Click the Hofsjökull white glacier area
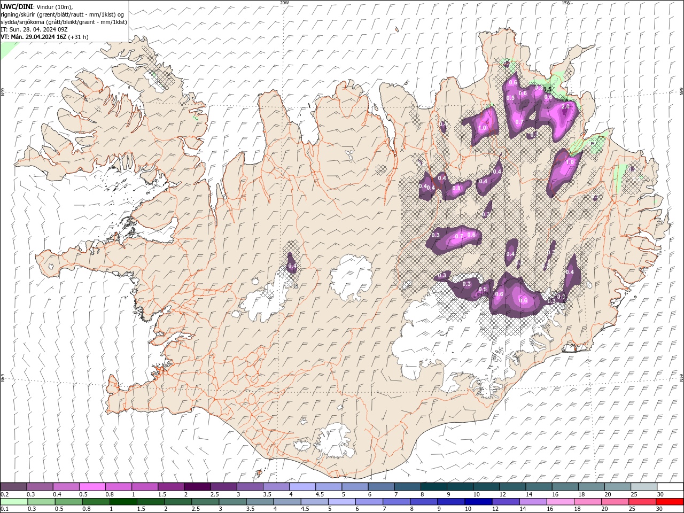This screenshot has height=513, width=684. tap(351, 278)
